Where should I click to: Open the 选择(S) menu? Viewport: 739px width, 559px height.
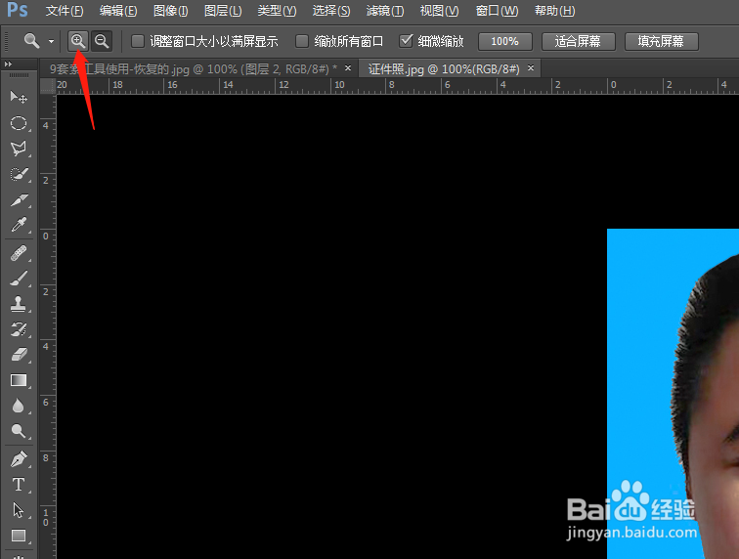(x=331, y=11)
